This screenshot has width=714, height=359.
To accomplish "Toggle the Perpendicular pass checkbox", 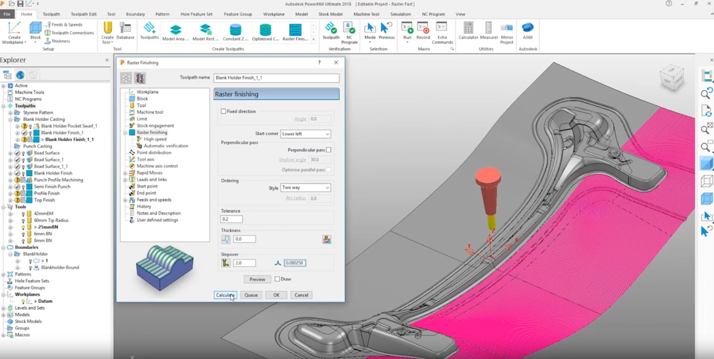I will point(329,150).
